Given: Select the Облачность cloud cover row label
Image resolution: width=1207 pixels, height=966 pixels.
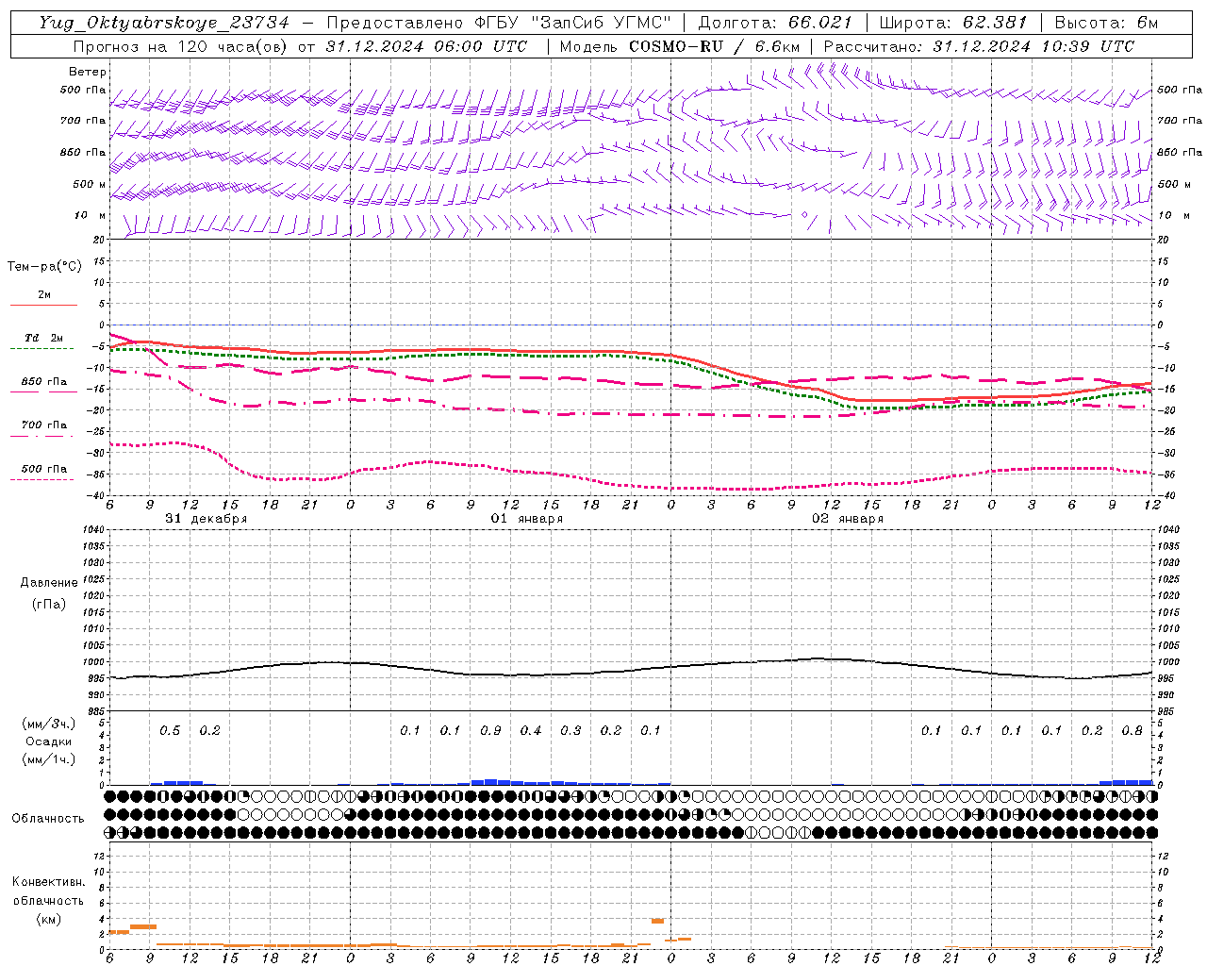Looking at the screenshot, I should pos(48,819).
